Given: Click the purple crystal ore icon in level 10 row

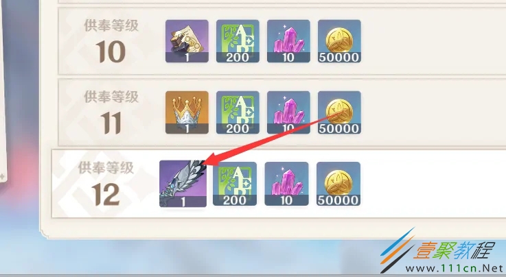Looking at the screenshot, I should point(288,41).
